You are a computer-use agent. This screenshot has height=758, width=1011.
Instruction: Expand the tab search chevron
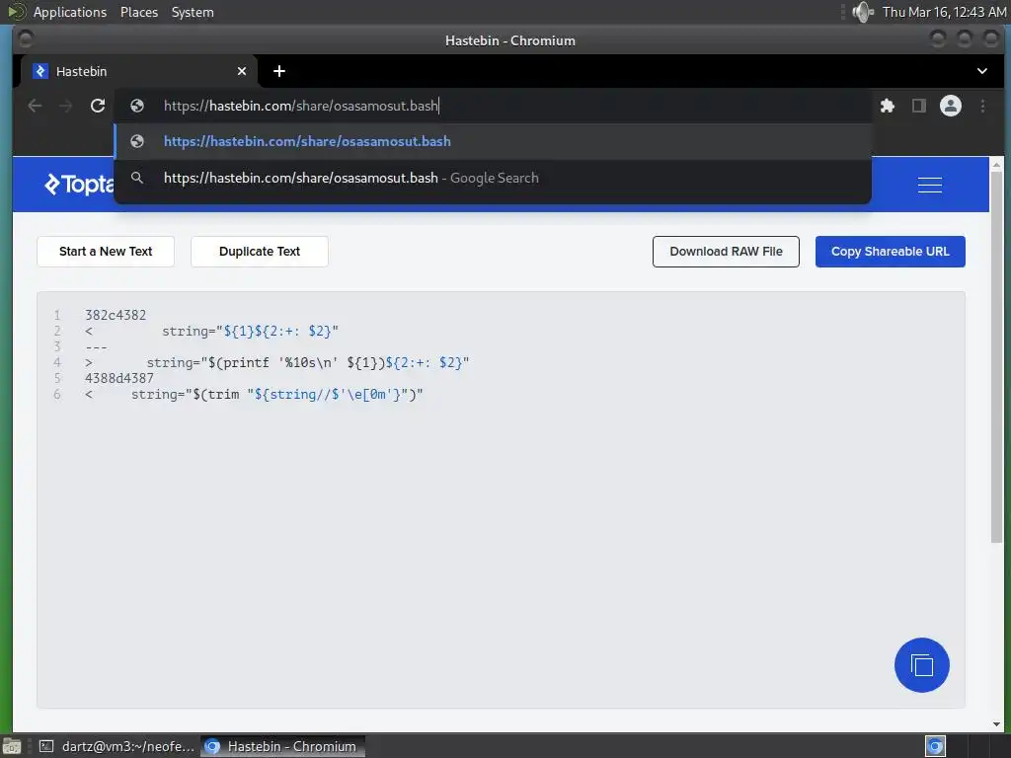click(982, 71)
